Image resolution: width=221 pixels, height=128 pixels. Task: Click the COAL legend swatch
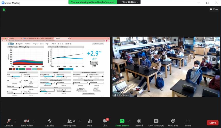pos(10,69)
